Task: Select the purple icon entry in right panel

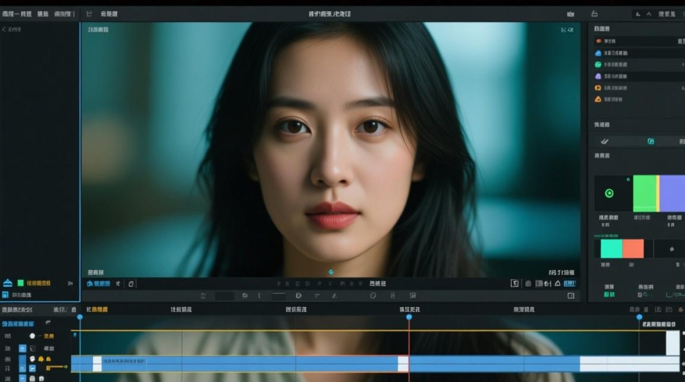Action: click(x=598, y=76)
